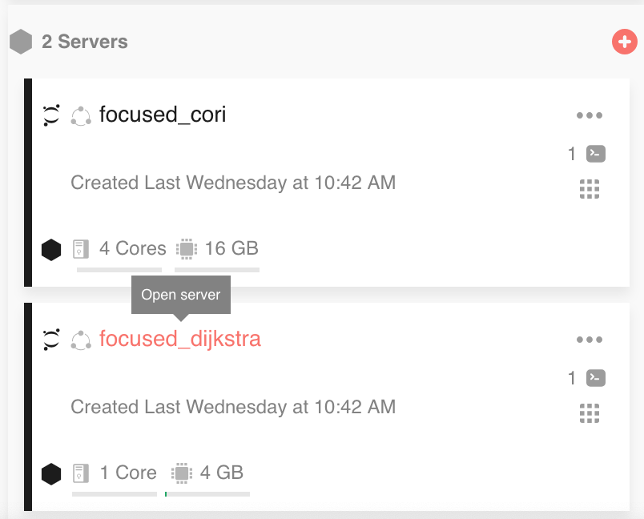Click the Jupyter logo icon beside focused_dijkstra
This screenshot has height=519, width=644.
(x=51, y=340)
